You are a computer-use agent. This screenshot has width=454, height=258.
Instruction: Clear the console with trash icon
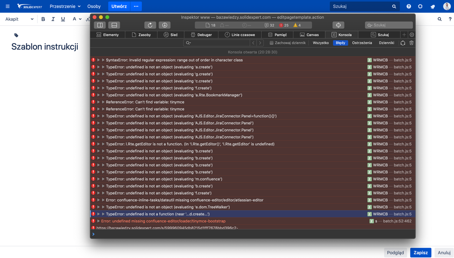[411, 43]
